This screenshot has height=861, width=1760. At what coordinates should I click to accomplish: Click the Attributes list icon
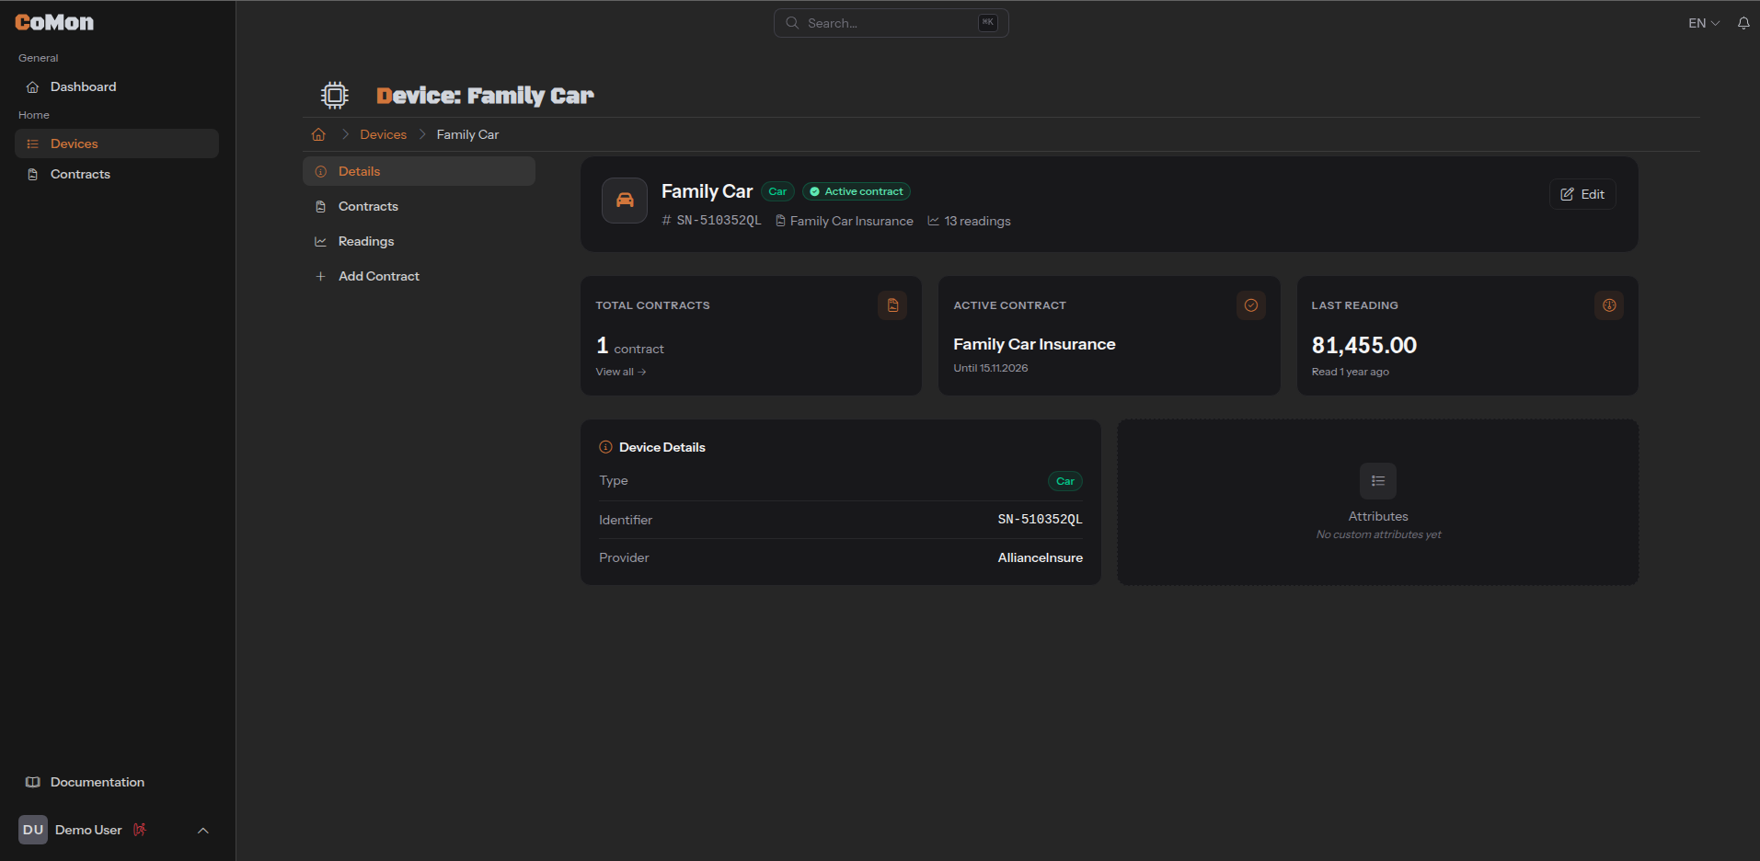[x=1378, y=481]
